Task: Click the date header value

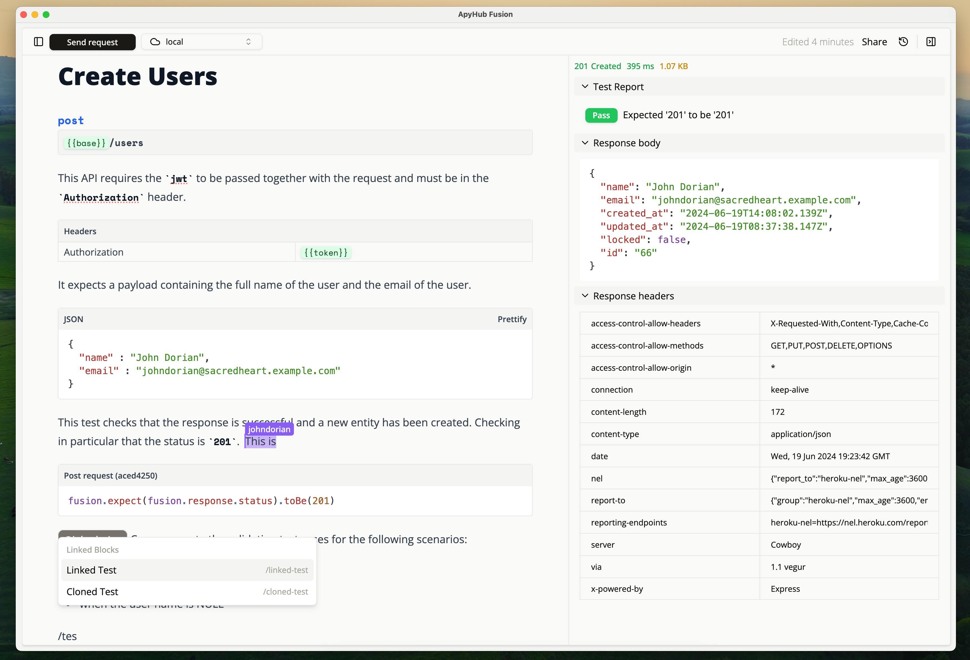Action: pos(830,456)
